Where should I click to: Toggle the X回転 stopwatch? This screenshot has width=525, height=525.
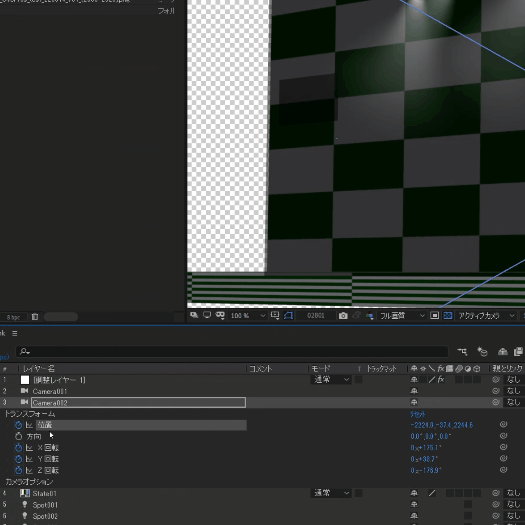18,447
